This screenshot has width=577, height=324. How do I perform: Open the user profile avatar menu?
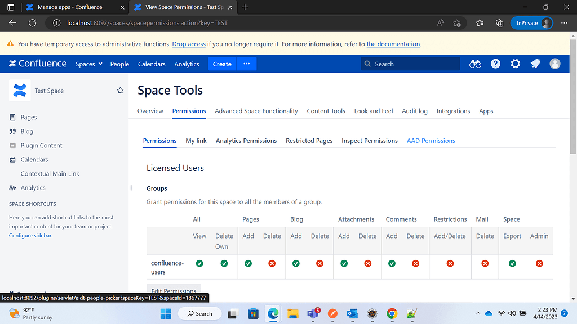[x=555, y=64]
